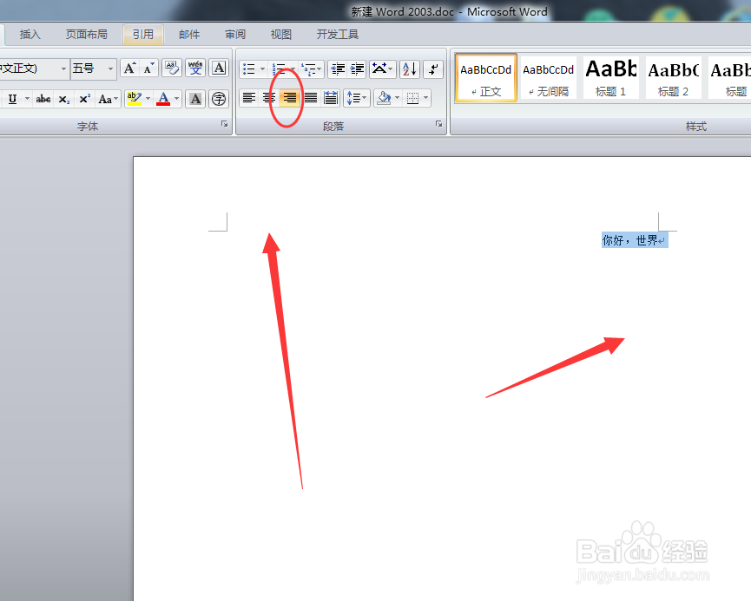Apply the enclosed character (字) icon

coord(219,99)
